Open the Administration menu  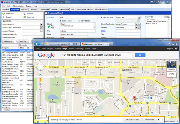(x=18, y=6)
